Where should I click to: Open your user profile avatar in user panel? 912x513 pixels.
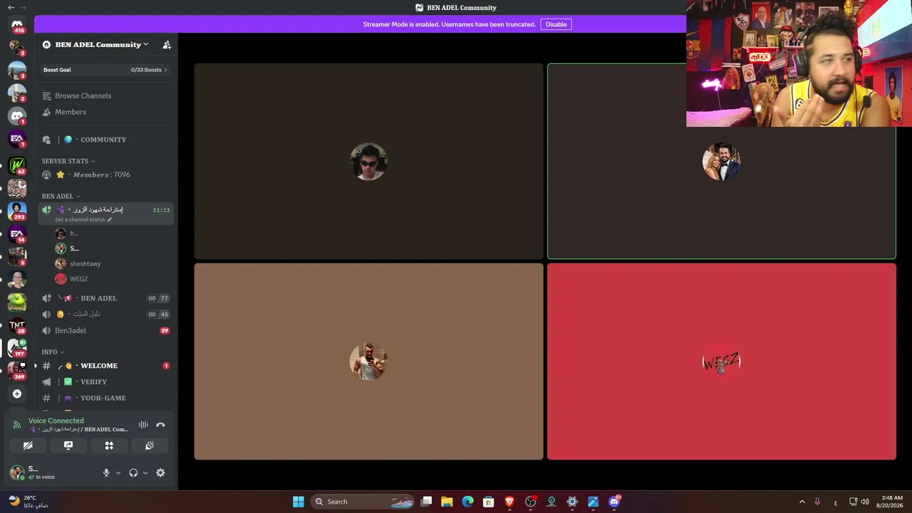click(17, 472)
